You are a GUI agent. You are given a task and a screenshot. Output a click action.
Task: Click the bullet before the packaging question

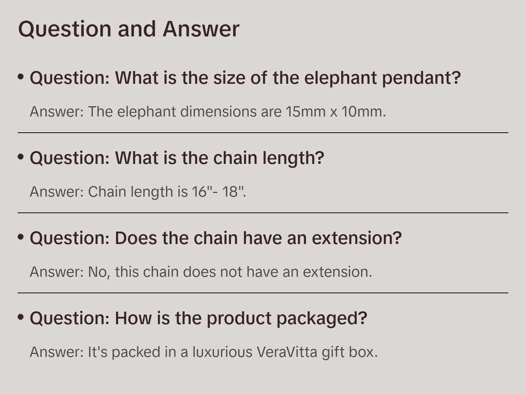21,317
